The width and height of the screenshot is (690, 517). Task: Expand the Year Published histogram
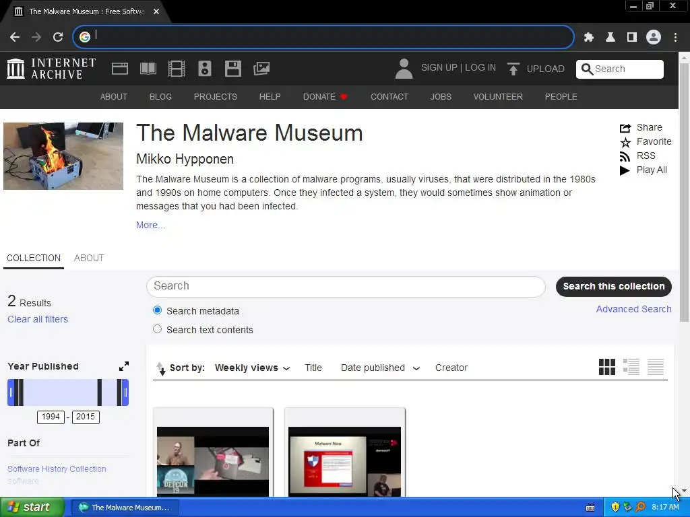(x=124, y=366)
